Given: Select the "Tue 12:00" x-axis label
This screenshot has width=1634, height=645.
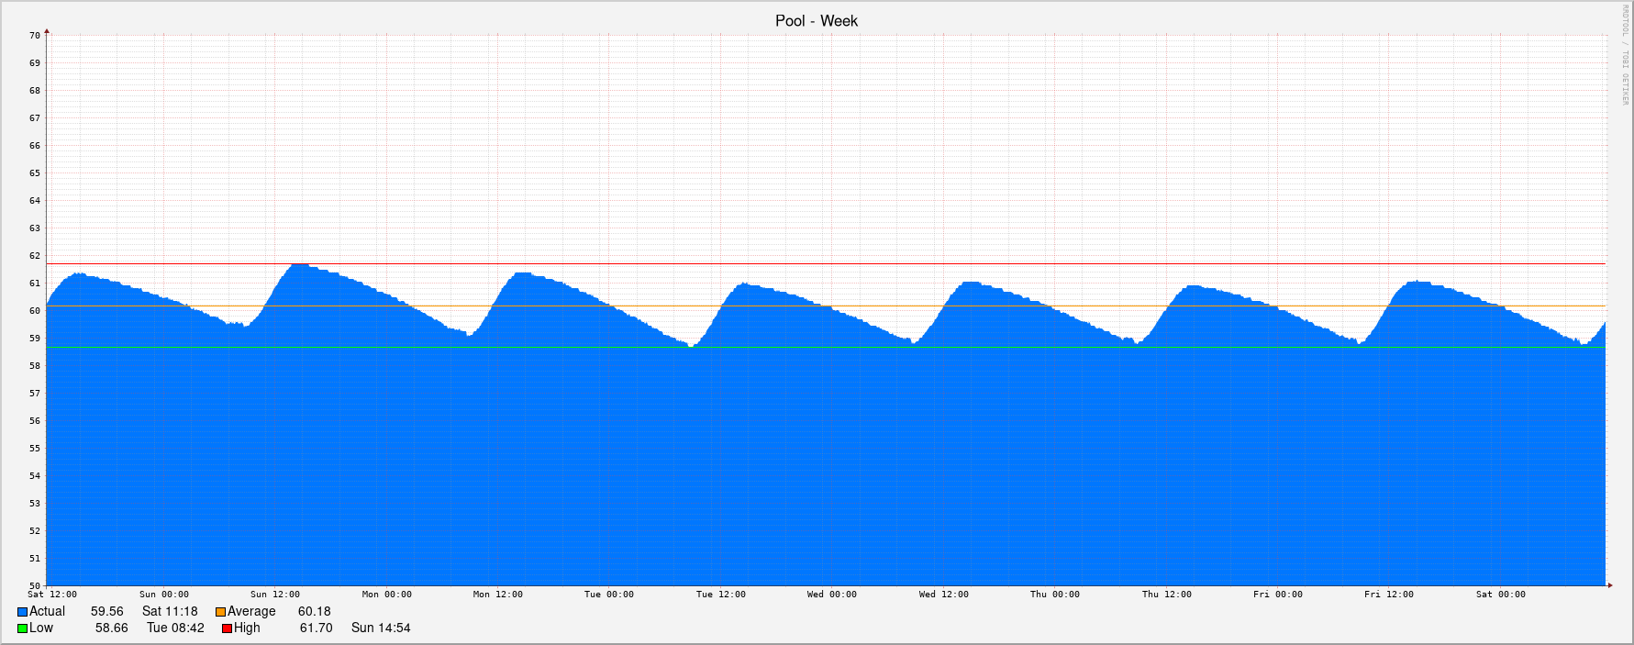Looking at the screenshot, I should [720, 595].
